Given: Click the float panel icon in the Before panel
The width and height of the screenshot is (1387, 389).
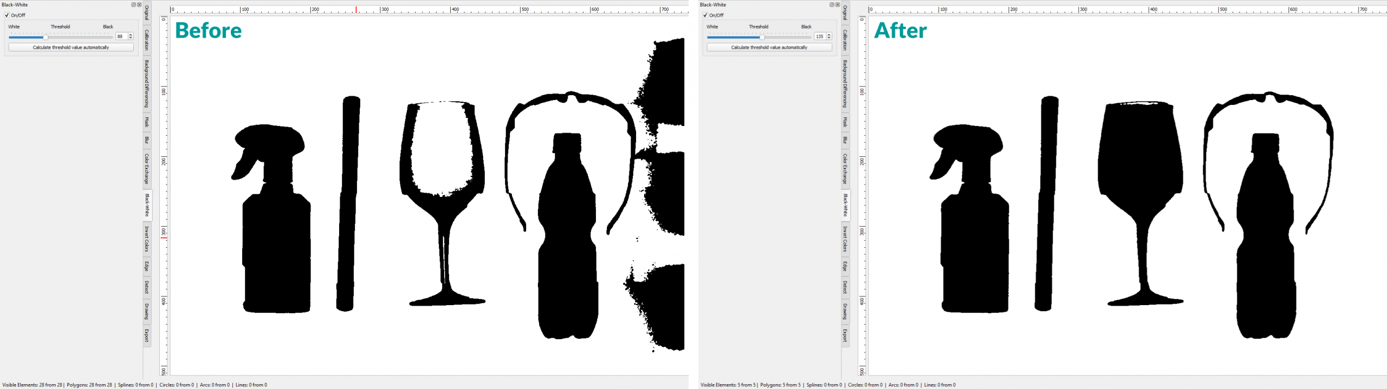Looking at the screenshot, I should click(133, 5).
